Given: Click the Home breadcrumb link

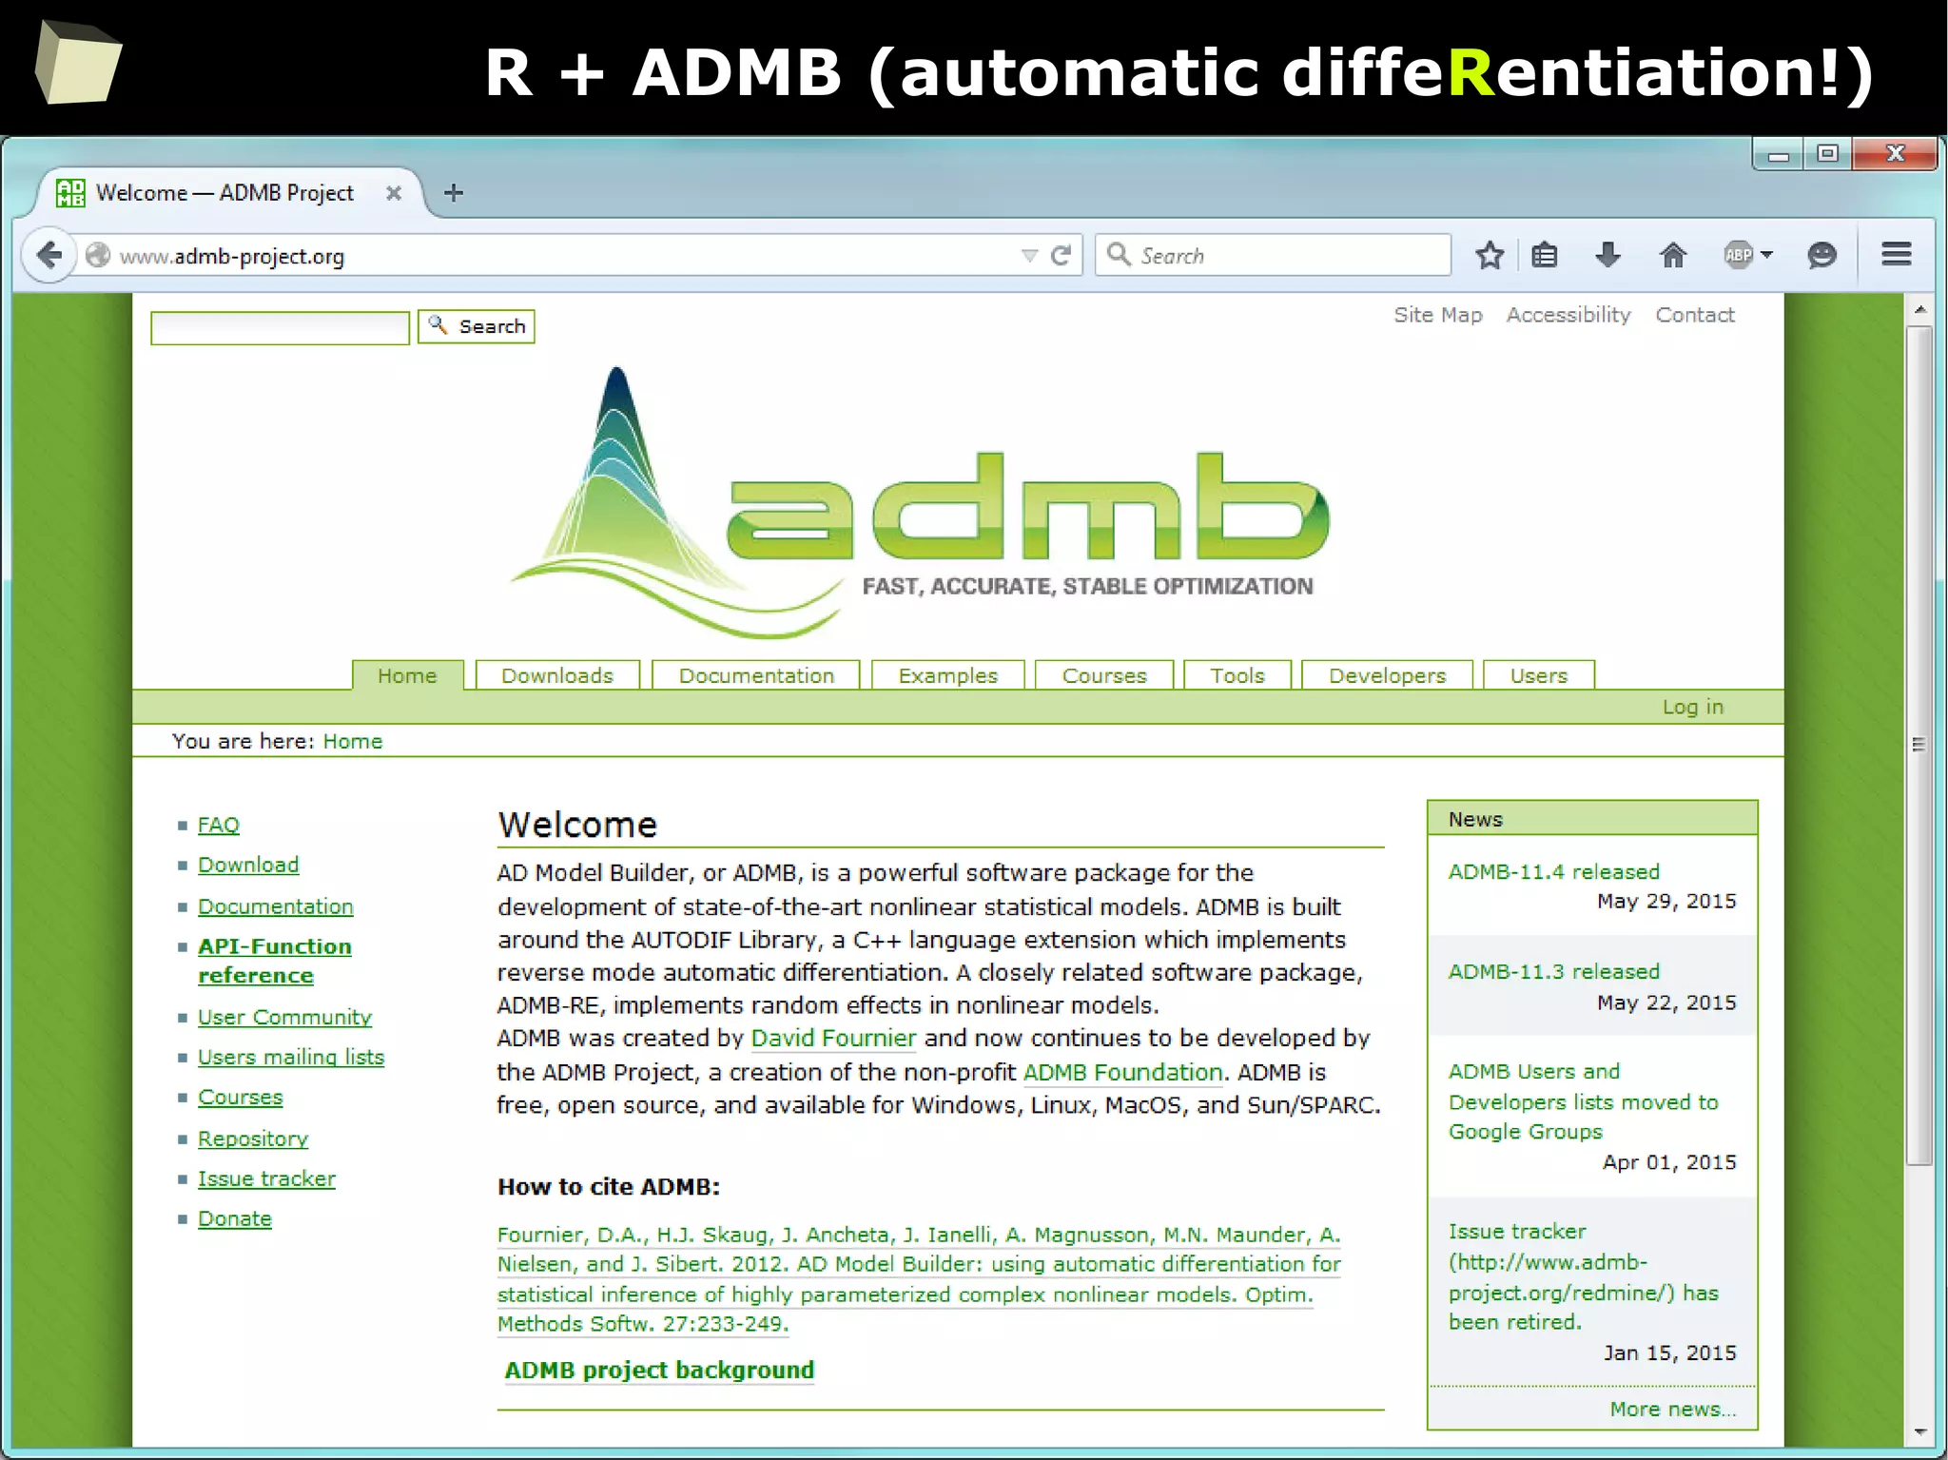Looking at the screenshot, I should [x=352, y=741].
